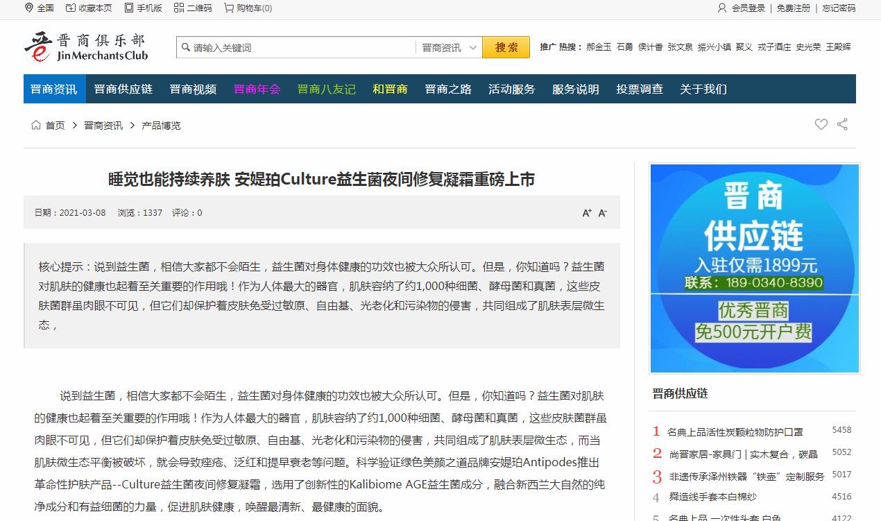The height and width of the screenshot is (521, 881).
Task: Open 名典上品活性炭颗粒物防护口罩 list item
Action: pos(735,432)
